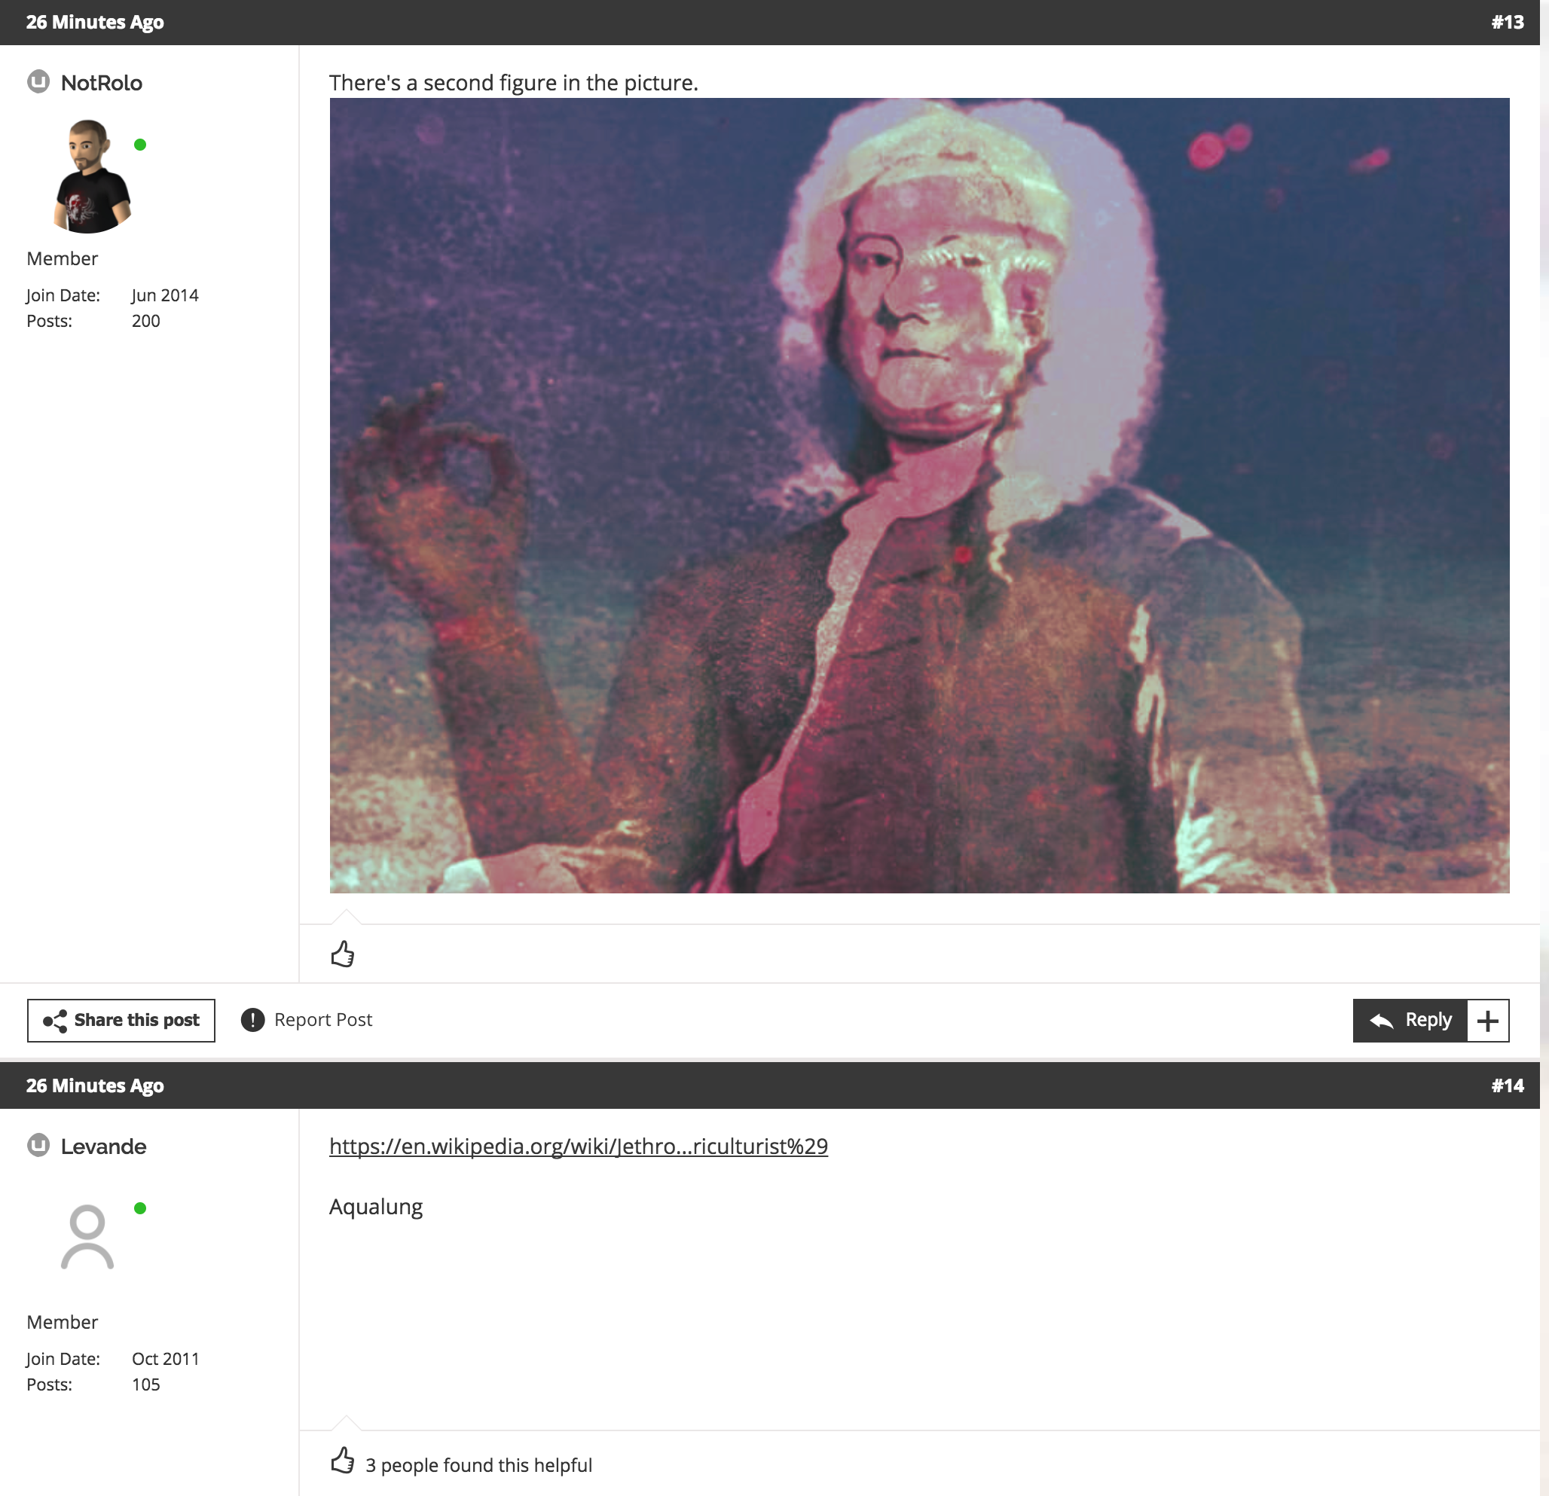Click the Reply button
The height and width of the screenshot is (1496, 1549).
[x=1410, y=1020]
